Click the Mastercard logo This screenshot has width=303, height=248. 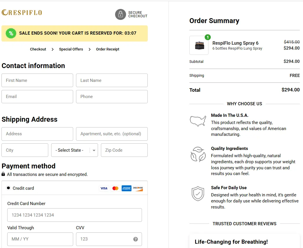115,188
